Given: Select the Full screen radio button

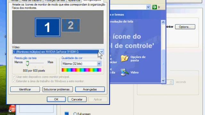Looking at the screenshot, I should pyautogui.click(x=75, y=114).
